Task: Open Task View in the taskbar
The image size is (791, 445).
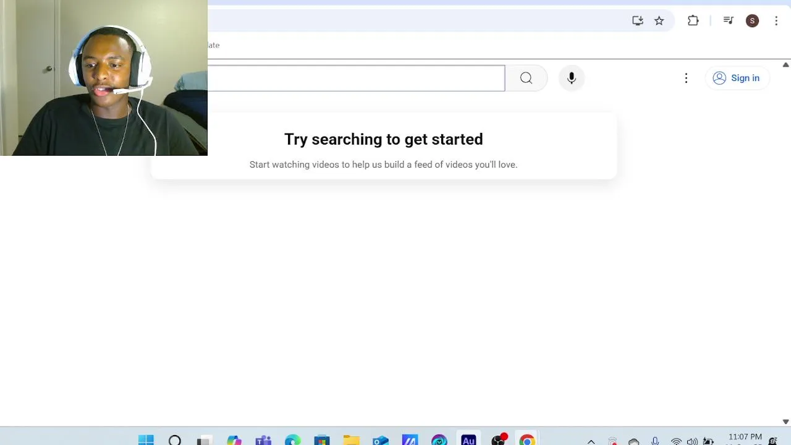Action: pyautogui.click(x=204, y=440)
